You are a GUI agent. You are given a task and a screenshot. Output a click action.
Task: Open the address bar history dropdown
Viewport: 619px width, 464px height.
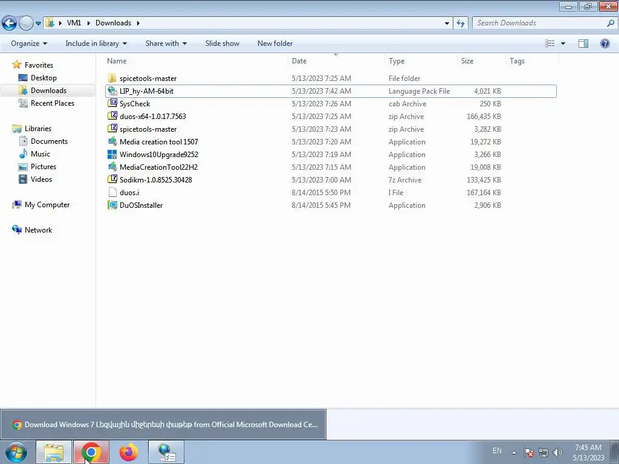pos(447,24)
